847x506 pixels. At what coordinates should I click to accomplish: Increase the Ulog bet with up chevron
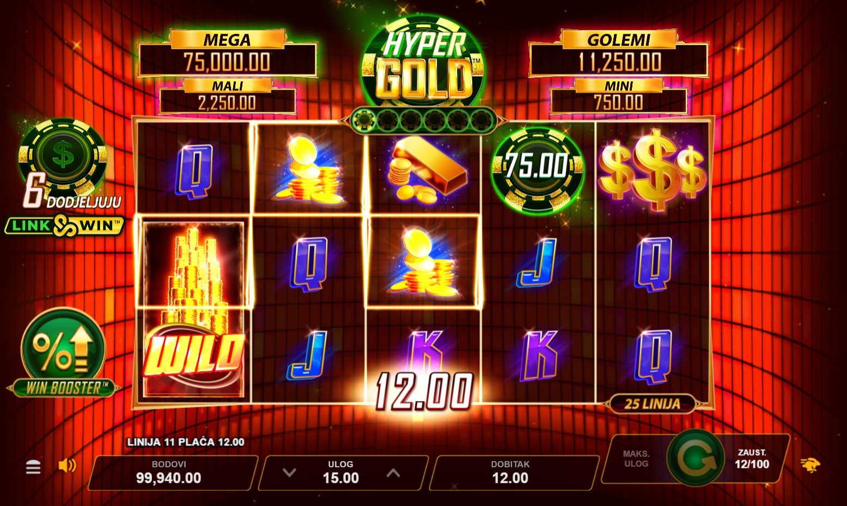coord(393,473)
